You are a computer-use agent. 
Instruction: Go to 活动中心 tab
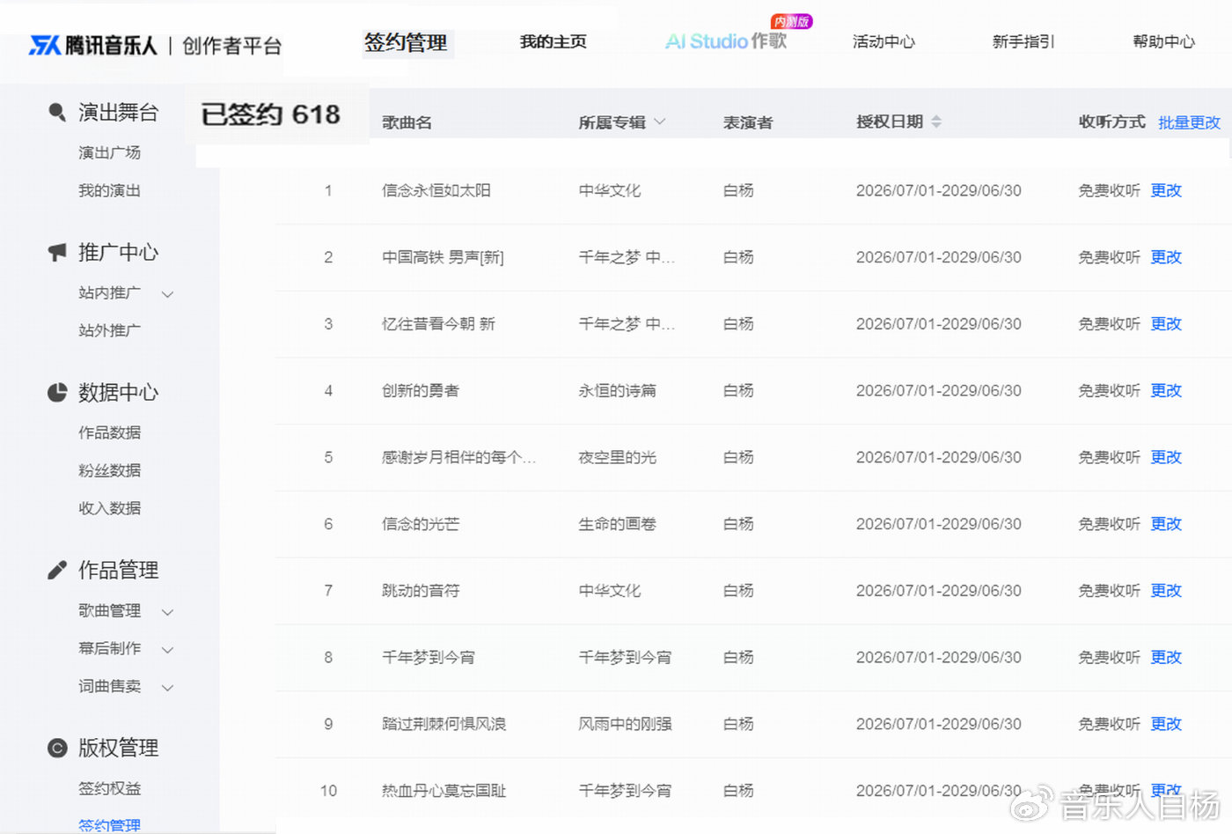pos(884,41)
